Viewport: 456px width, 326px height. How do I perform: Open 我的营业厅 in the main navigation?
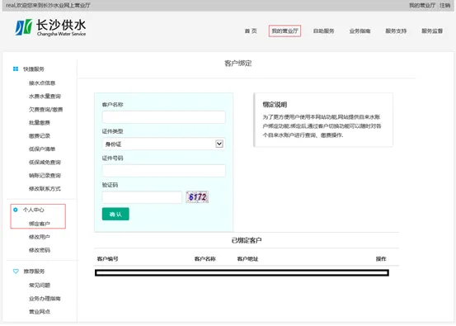(284, 31)
